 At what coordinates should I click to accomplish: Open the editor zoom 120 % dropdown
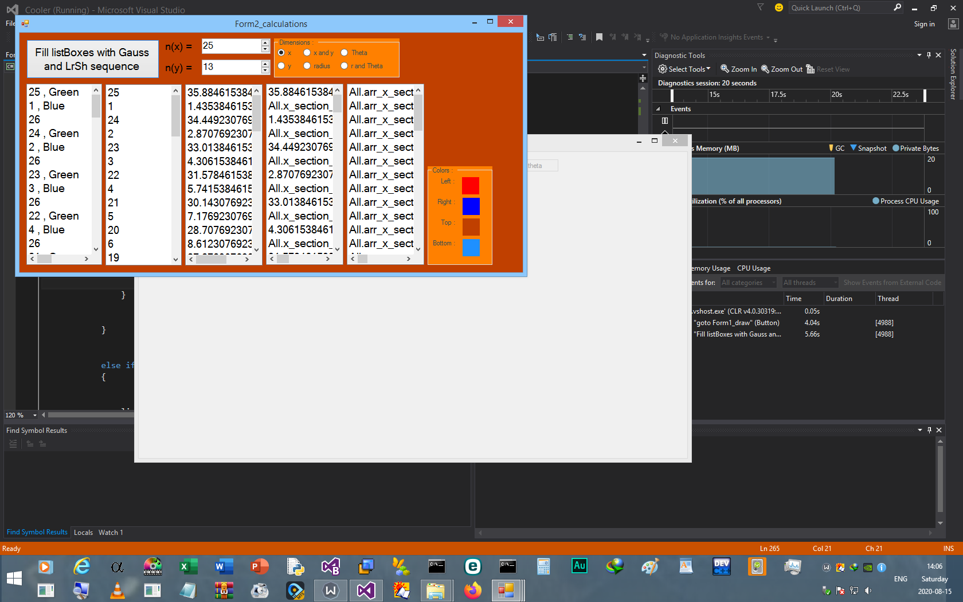[35, 415]
